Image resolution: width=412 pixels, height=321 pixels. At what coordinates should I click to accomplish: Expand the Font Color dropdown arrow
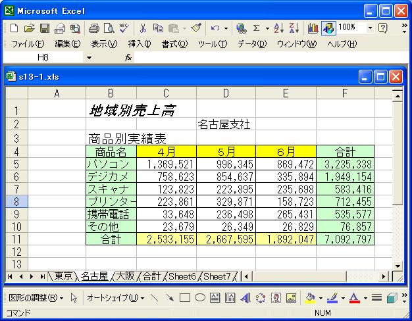pyautogui.click(x=365, y=298)
